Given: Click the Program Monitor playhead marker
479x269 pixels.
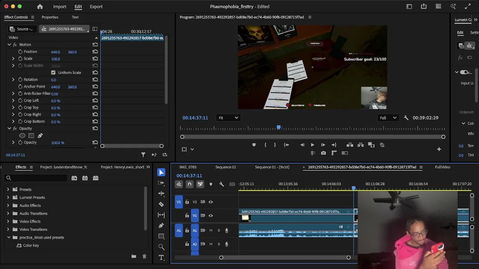Looking at the screenshot, I should [x=279, y=128].
